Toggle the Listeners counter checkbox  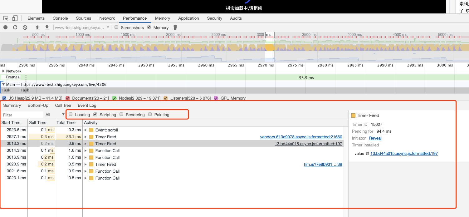166,98
